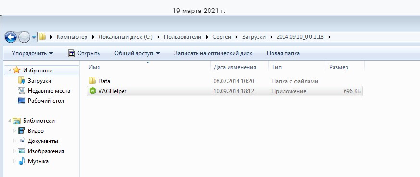Viewport: 420px width, 177px height.
Task: Go back with the blue Back arrow
Action: click(x=11, y=37)
